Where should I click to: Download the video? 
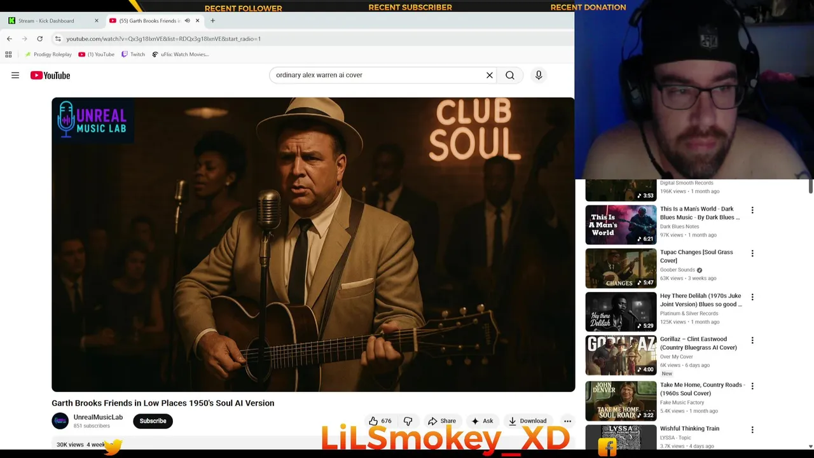527,421
